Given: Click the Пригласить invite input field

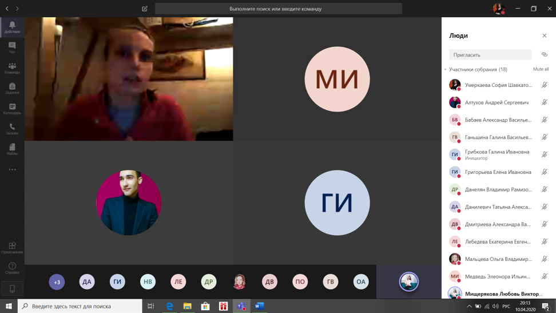Looking at the screenshot, I should point(490,55).
